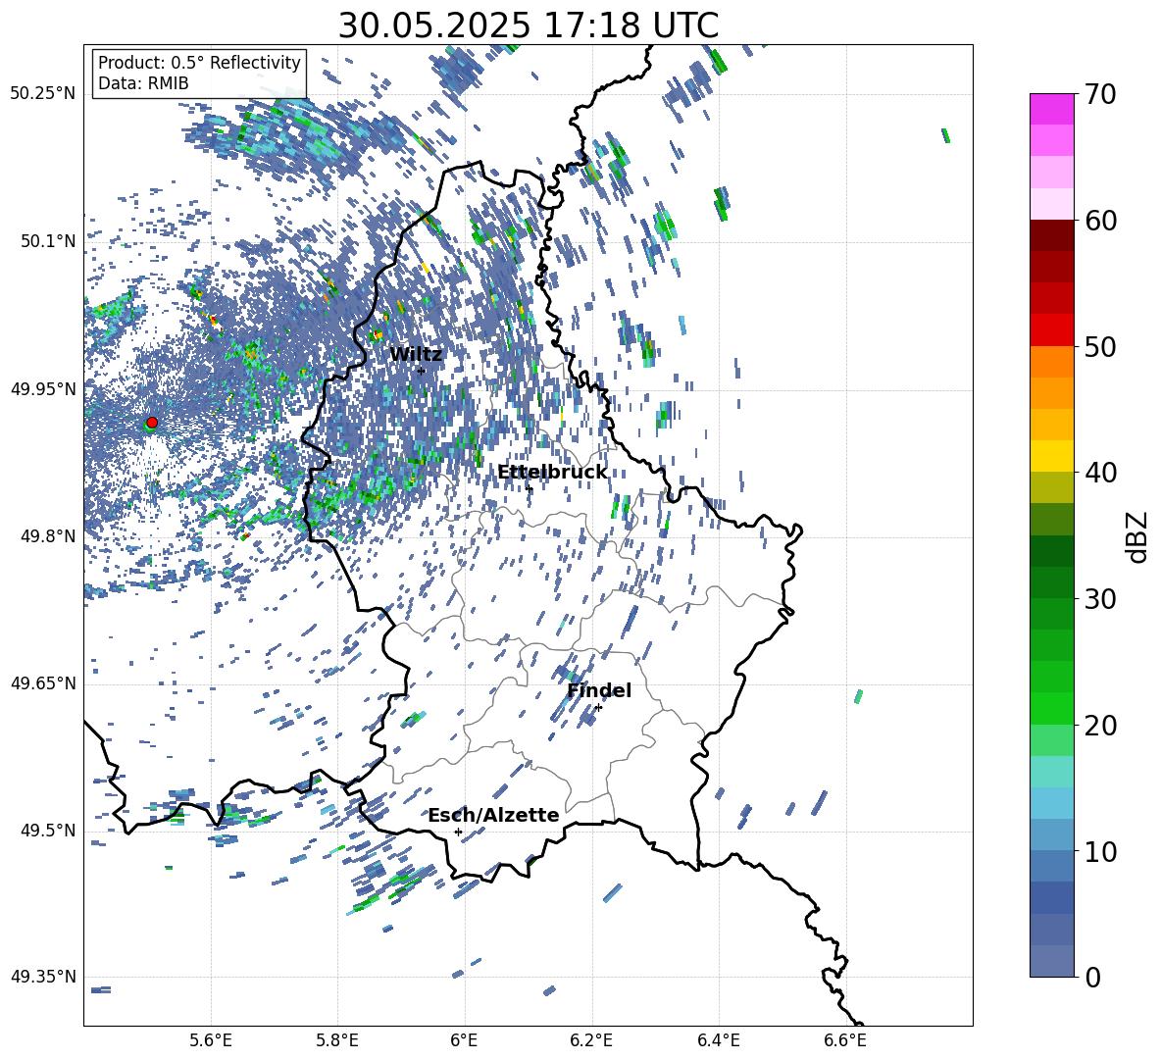Screen dimensions: 1161x1060
Task: Click the 60 dBZ colorbar tick label
Action: coord(1100,221)
